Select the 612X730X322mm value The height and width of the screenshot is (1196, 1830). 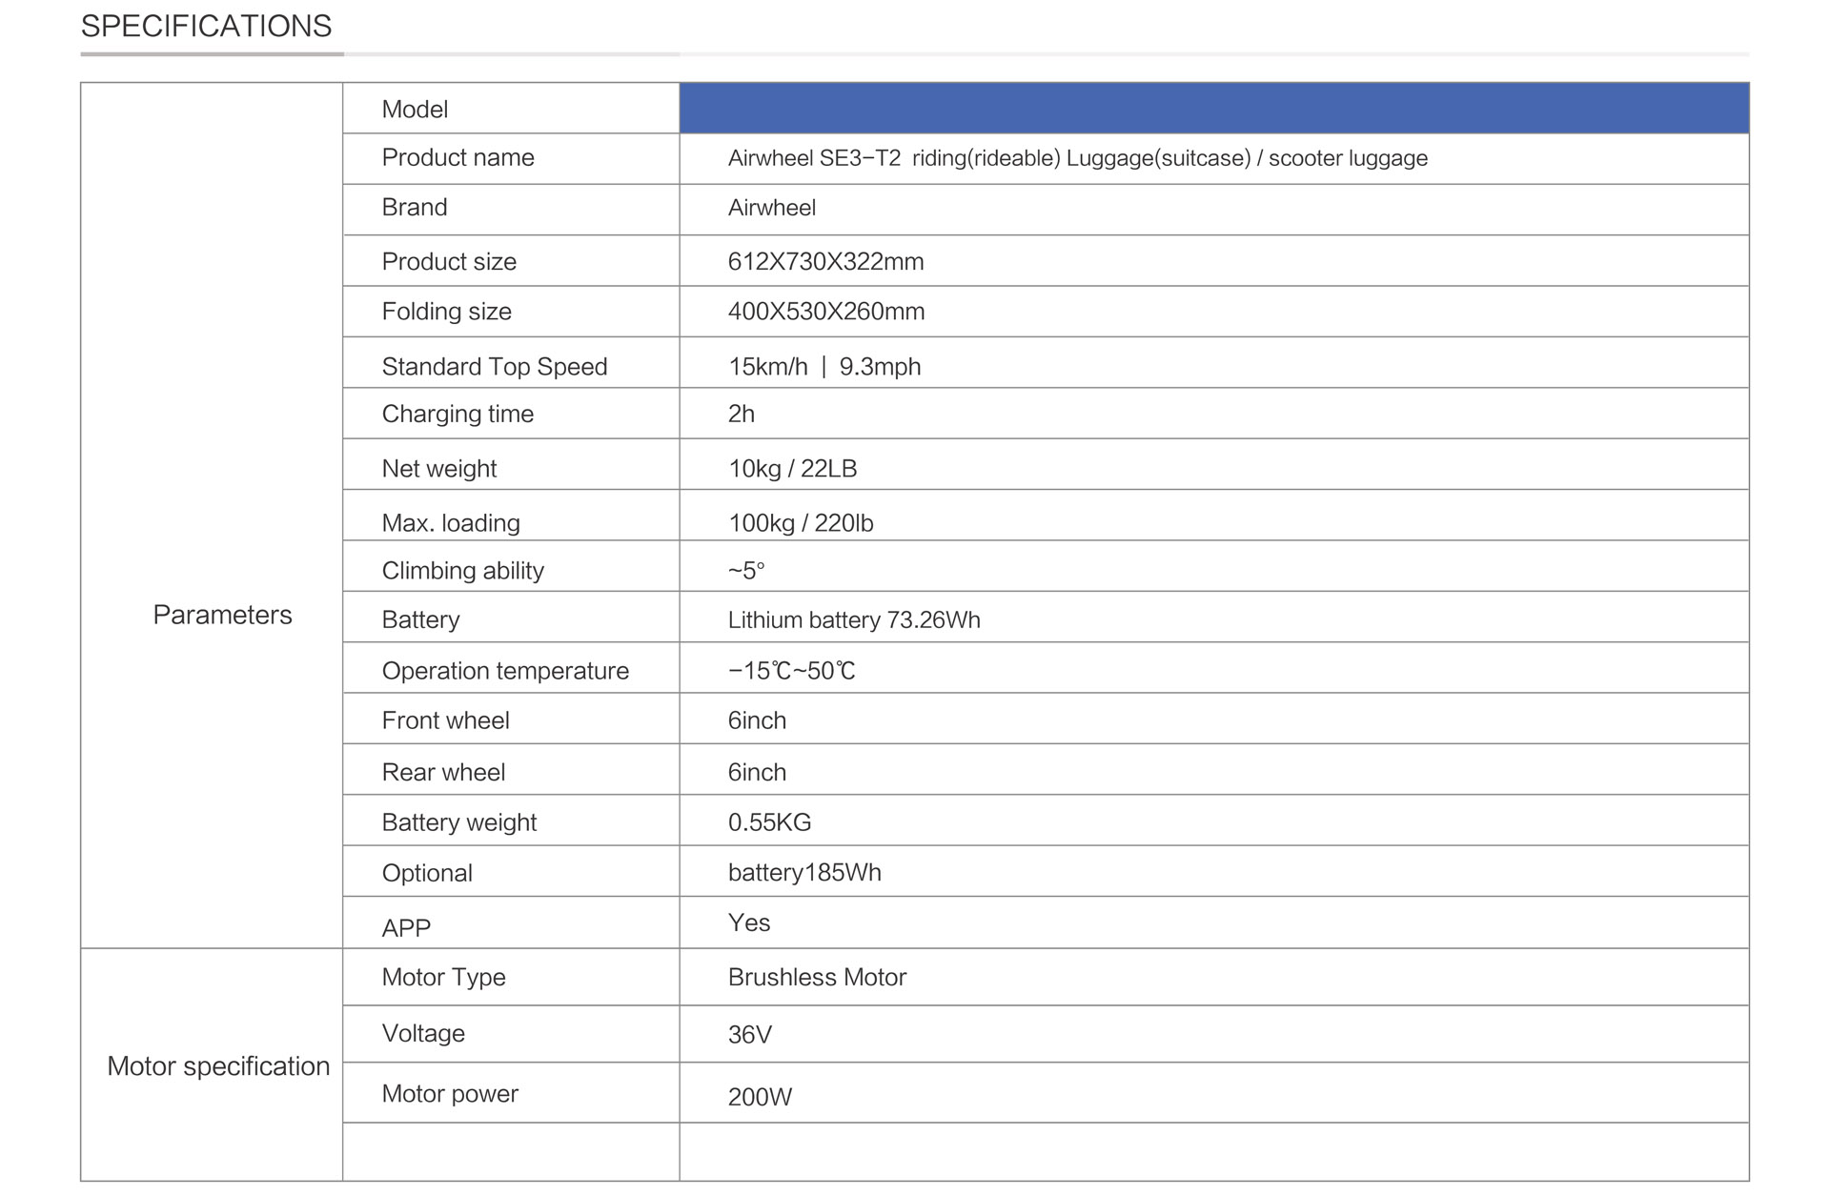point(825,261)
